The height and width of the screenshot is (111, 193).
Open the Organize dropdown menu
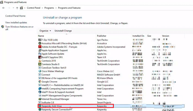pyautogui.click(x=45, y=31)
